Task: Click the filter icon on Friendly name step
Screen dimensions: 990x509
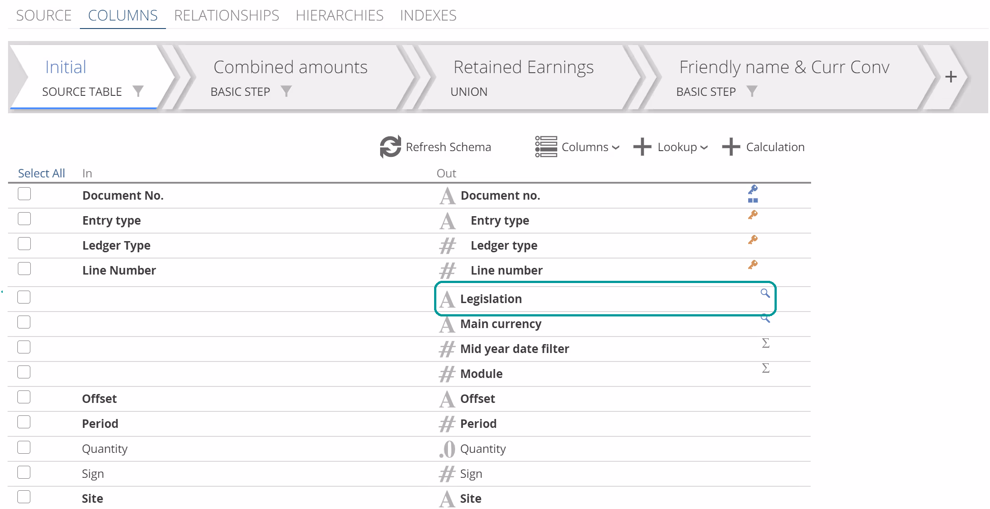Action: click(x=752, y=91)
